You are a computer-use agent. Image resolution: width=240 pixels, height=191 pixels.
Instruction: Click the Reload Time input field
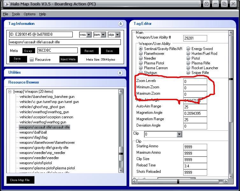(195, 166)
